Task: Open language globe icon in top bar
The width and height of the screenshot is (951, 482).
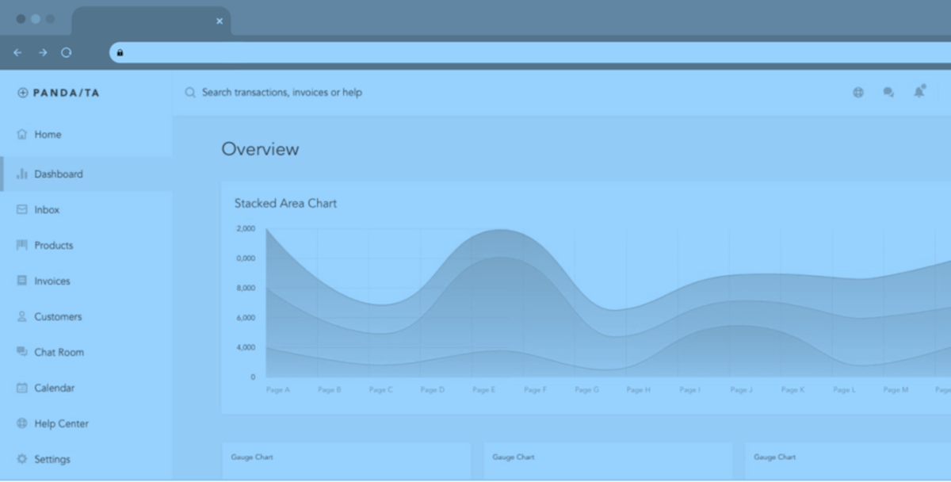Action: tap(858, 93)
